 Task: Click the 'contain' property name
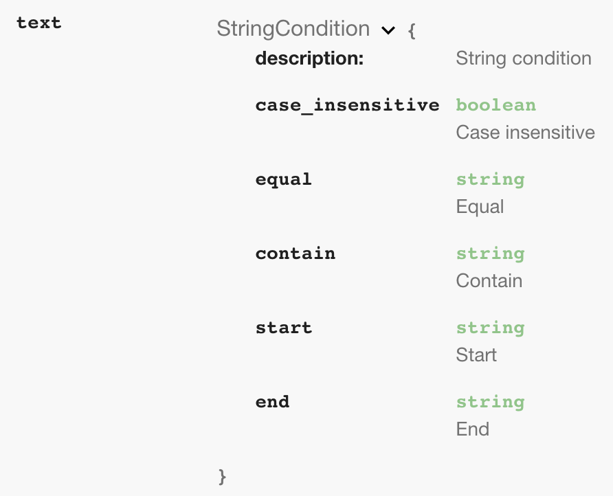pyautogui.click(x=296, y=253)
